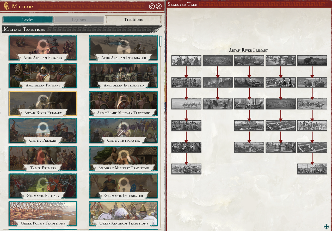Click ship boarding node at bottom of third column
332x231 pixels.
coord(249,147)
